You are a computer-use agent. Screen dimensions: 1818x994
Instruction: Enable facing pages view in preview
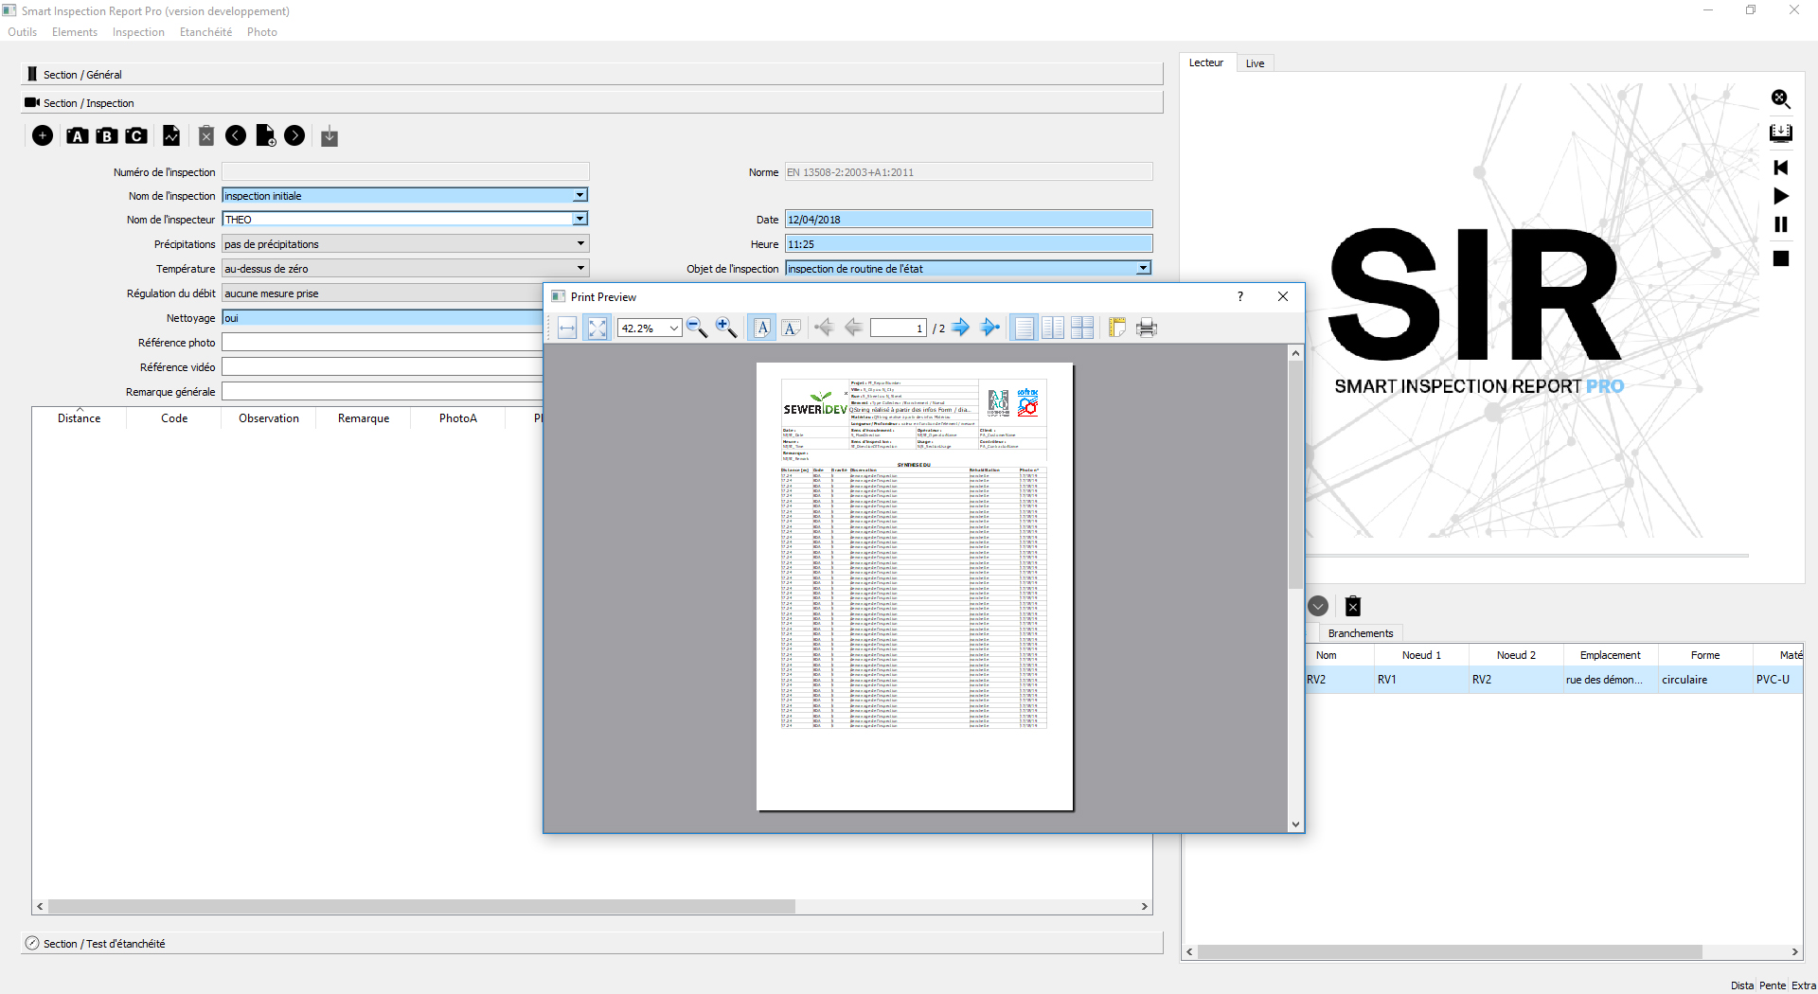[x=1053, y=328]
